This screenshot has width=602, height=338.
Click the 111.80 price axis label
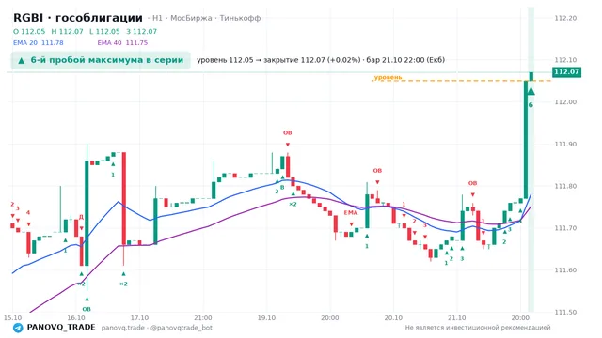click(565, 186)
